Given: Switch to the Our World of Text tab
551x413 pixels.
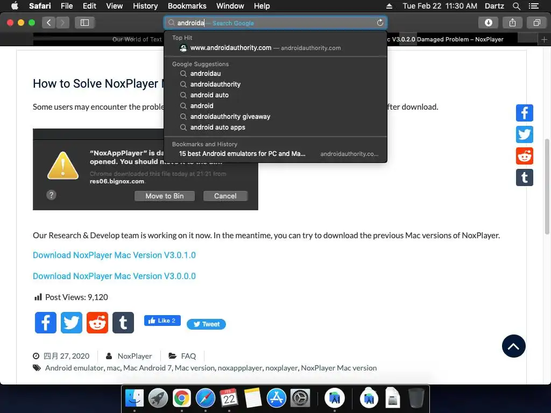Looking at the screenshot, I should pyautogui.click(x=137, y=39).
